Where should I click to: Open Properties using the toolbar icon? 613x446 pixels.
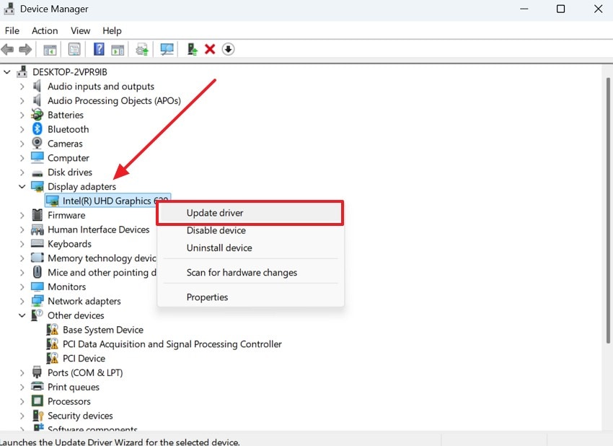pyautogui.click(x=74, y=48)
